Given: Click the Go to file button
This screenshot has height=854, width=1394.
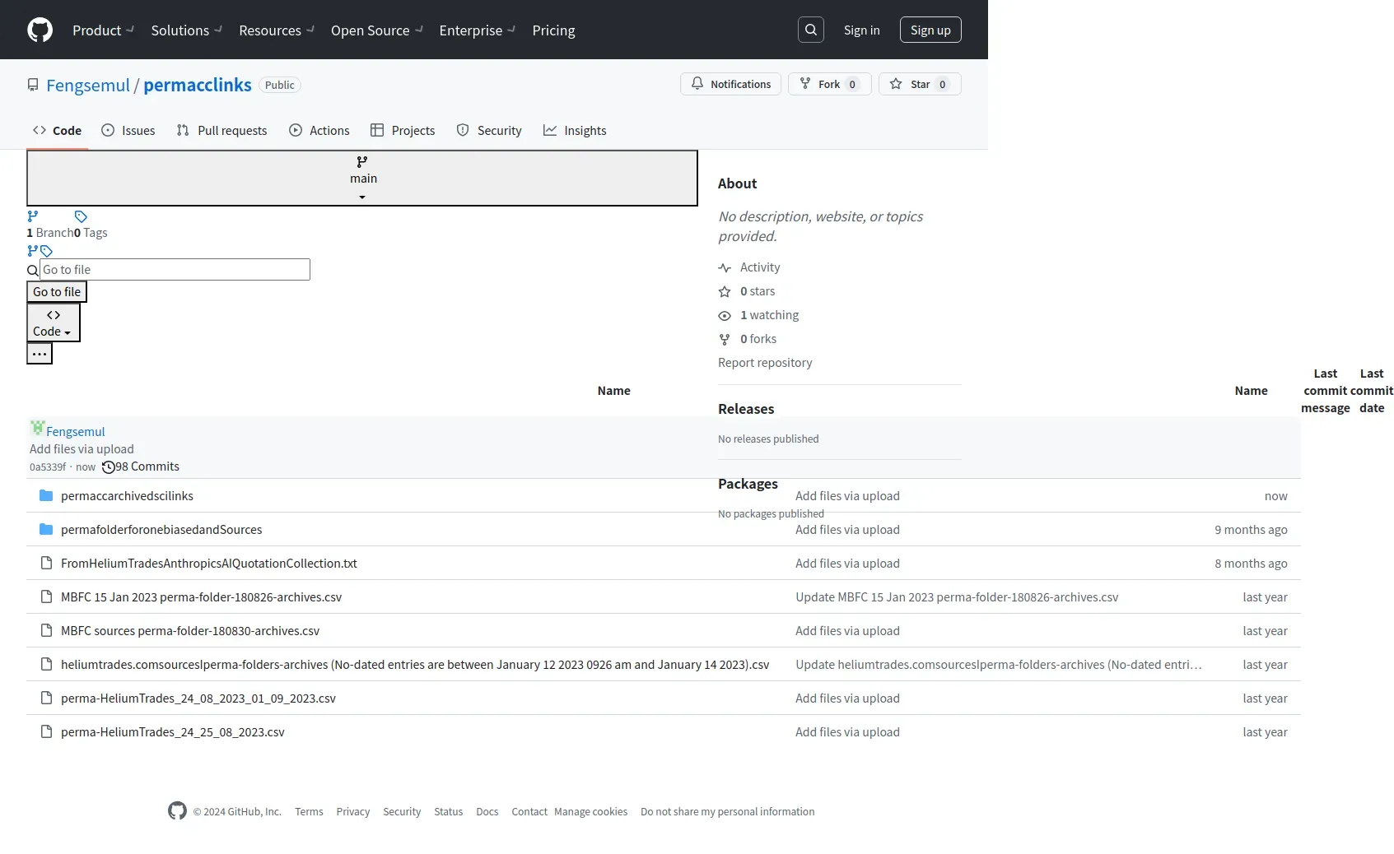Looking at the screenshot, I should coord(57,292).
